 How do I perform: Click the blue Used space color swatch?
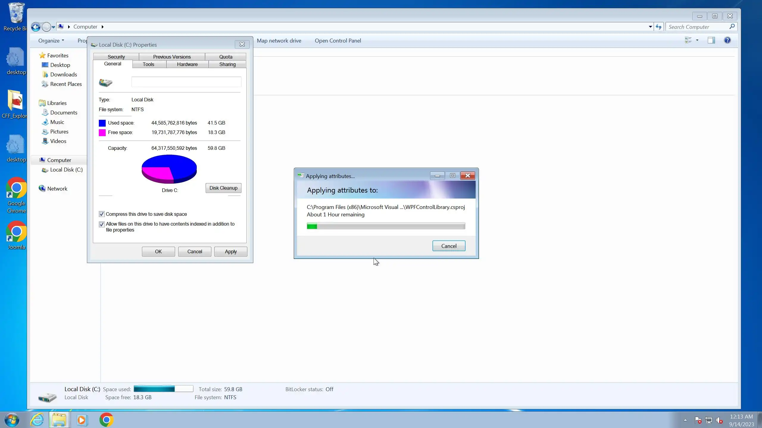[x=102, y=123]
